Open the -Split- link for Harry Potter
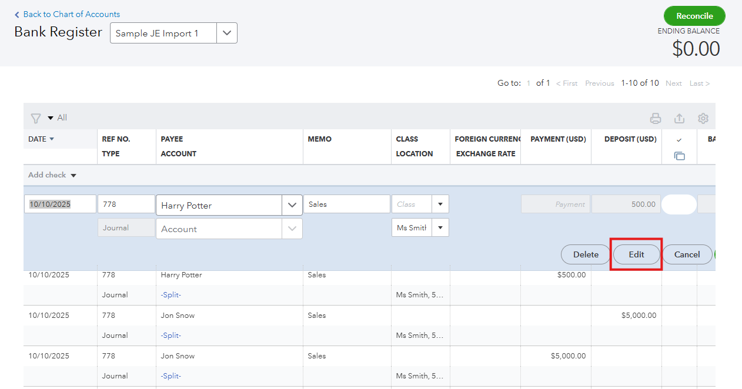 [x=171, y=295]
